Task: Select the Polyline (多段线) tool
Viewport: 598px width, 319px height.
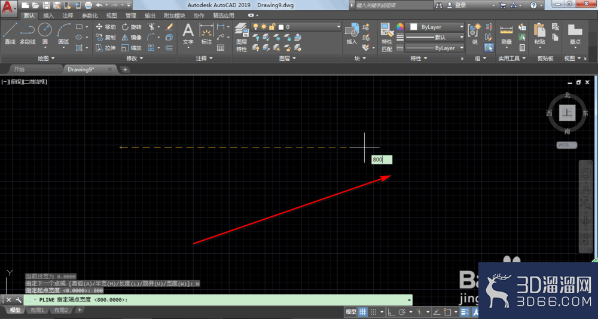Action: pyautogui.click(x=28, y=33)
